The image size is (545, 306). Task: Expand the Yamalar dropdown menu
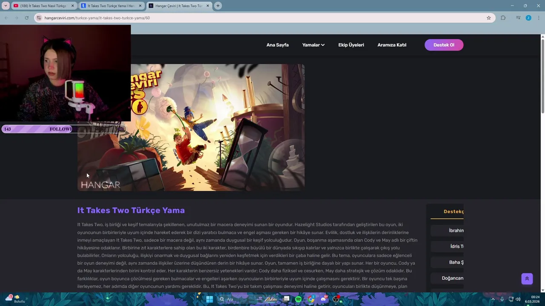[313, 45]
